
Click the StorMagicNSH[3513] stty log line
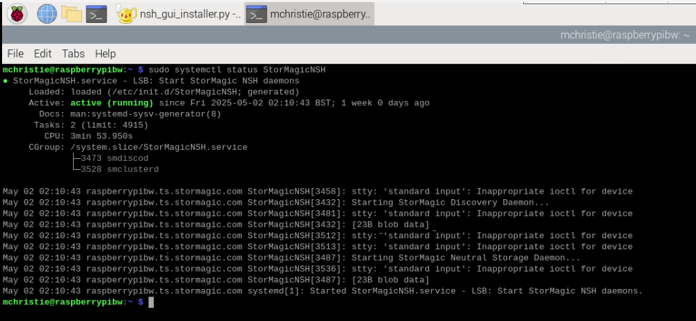318,246
